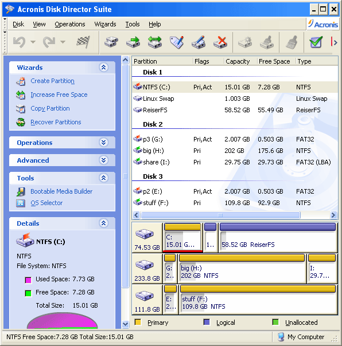Viewport: 342px width, 346px height.
Task: Click the disk cleanup brush icon on drive
Action: (x=267, y=42)
